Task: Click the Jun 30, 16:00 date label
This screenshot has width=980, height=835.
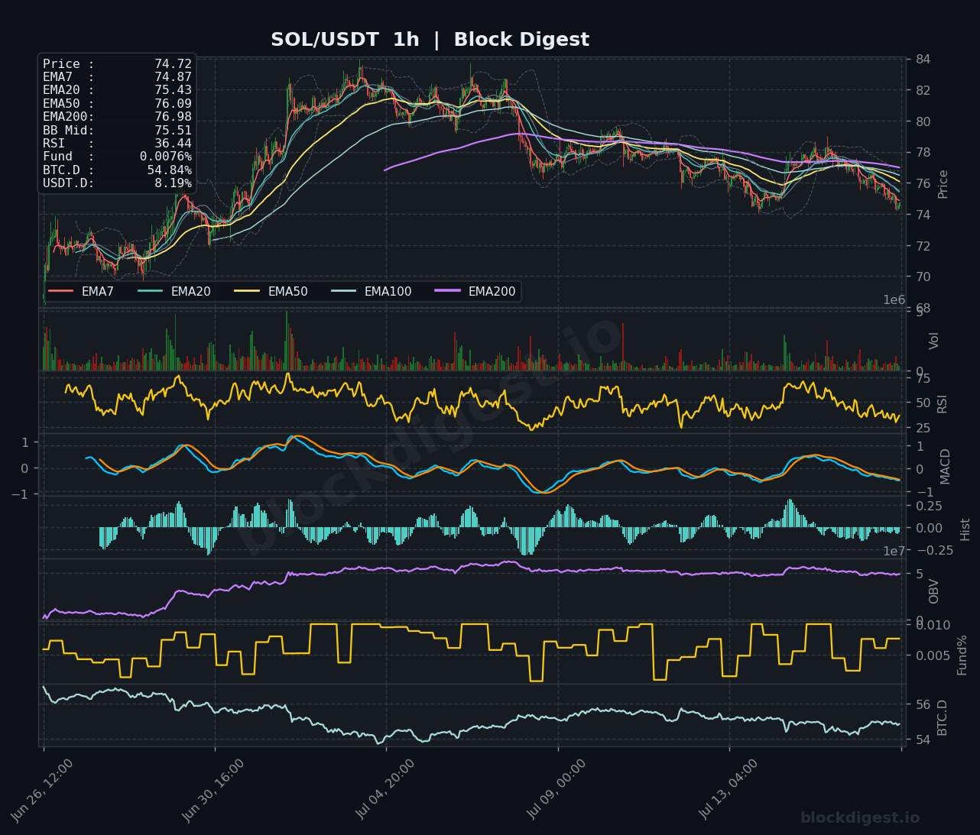Action: click(x=214, y=790)
